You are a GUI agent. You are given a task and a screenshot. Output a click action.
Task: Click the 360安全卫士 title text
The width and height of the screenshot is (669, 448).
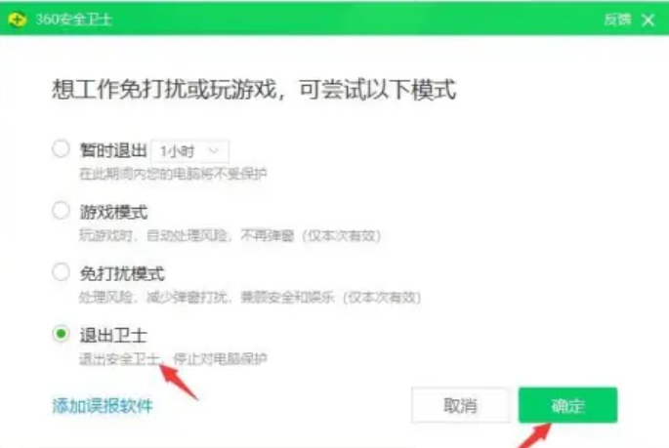(74, 20)
